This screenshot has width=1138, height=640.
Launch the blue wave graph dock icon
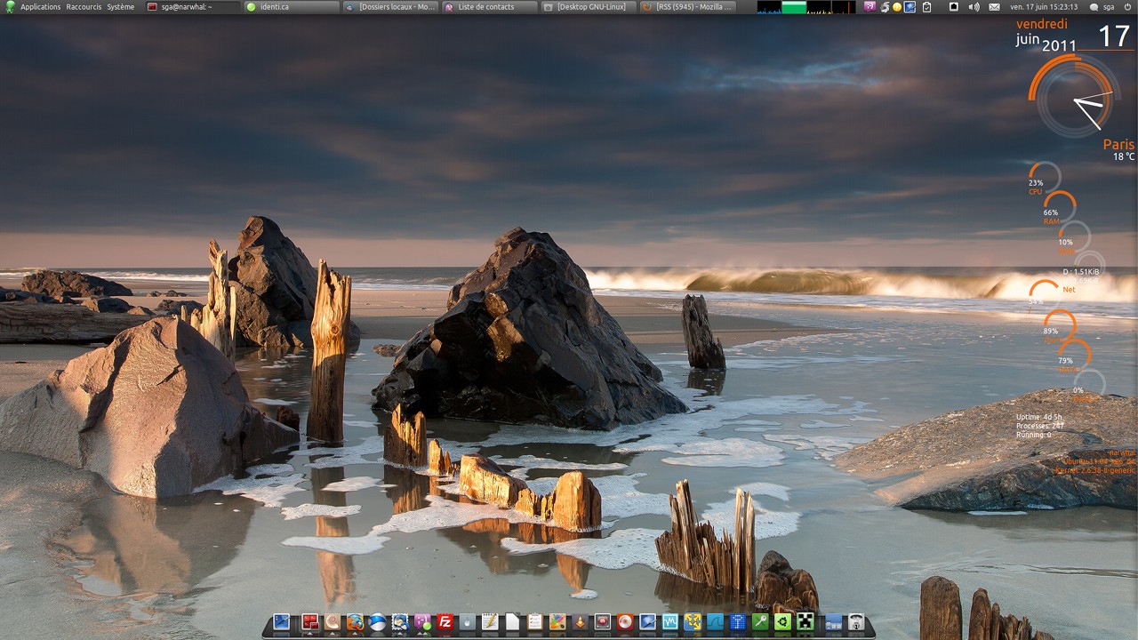pos(715,622)
